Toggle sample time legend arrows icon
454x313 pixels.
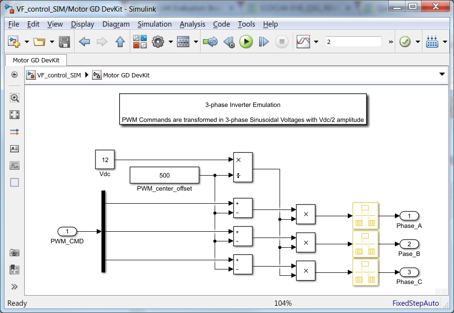coord(15,132)
